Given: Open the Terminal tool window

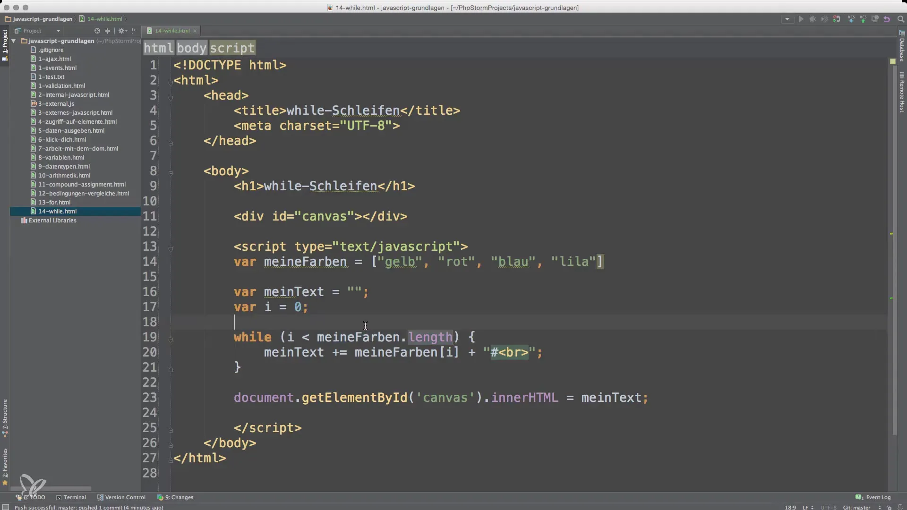Looking at the screenshot, I should pyautogui.click(x=71, y=497).
